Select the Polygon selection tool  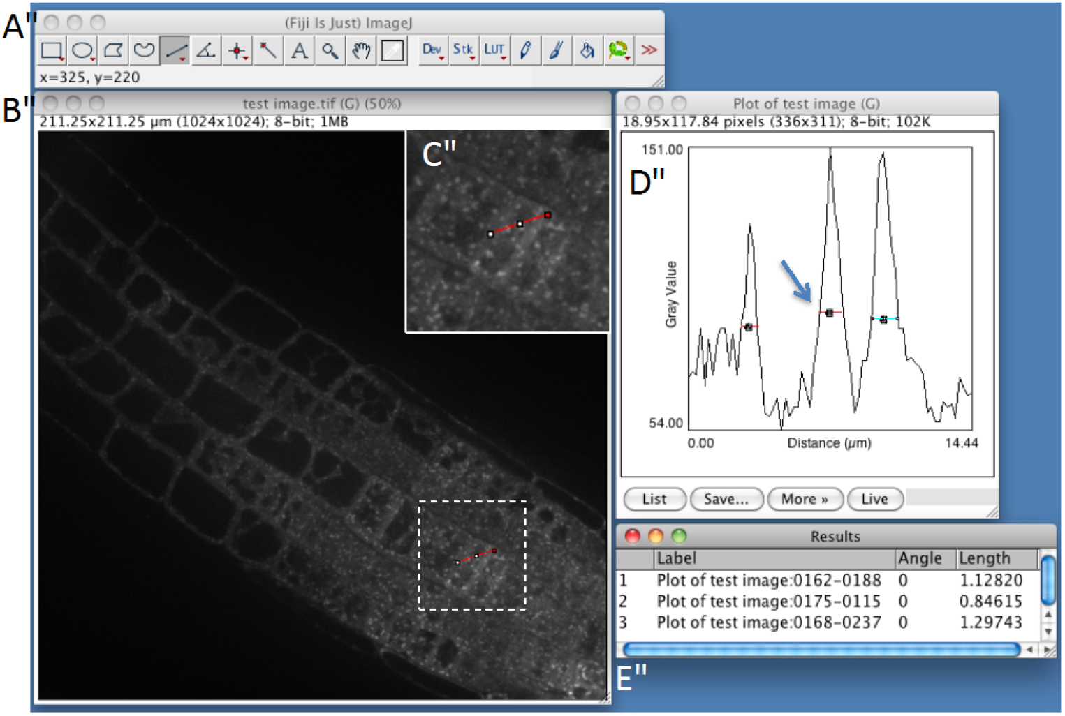[113, 50]
